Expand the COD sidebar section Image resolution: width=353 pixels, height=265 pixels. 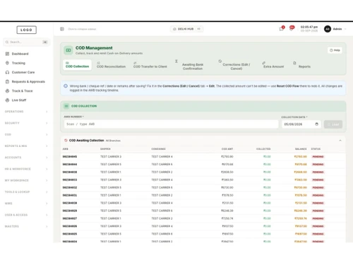click(26, 134)
